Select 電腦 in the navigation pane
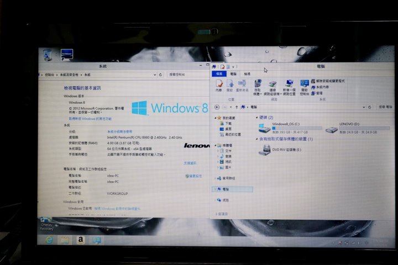 [232, 189]
